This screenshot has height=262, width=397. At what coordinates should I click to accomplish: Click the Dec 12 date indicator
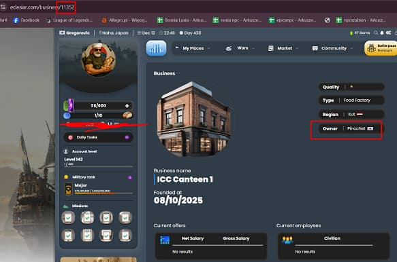click(x=146, y=33)
